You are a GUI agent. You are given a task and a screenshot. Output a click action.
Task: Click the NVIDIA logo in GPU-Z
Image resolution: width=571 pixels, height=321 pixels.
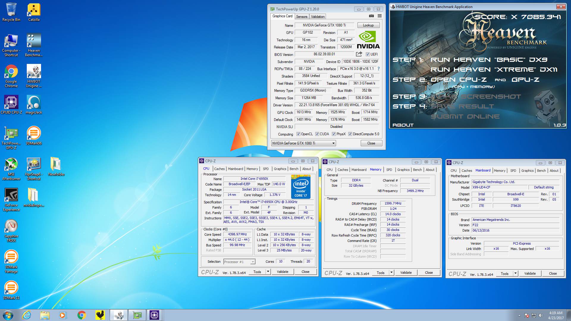tap(368, 40)
